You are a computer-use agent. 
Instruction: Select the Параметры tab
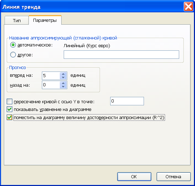[45, 20]
